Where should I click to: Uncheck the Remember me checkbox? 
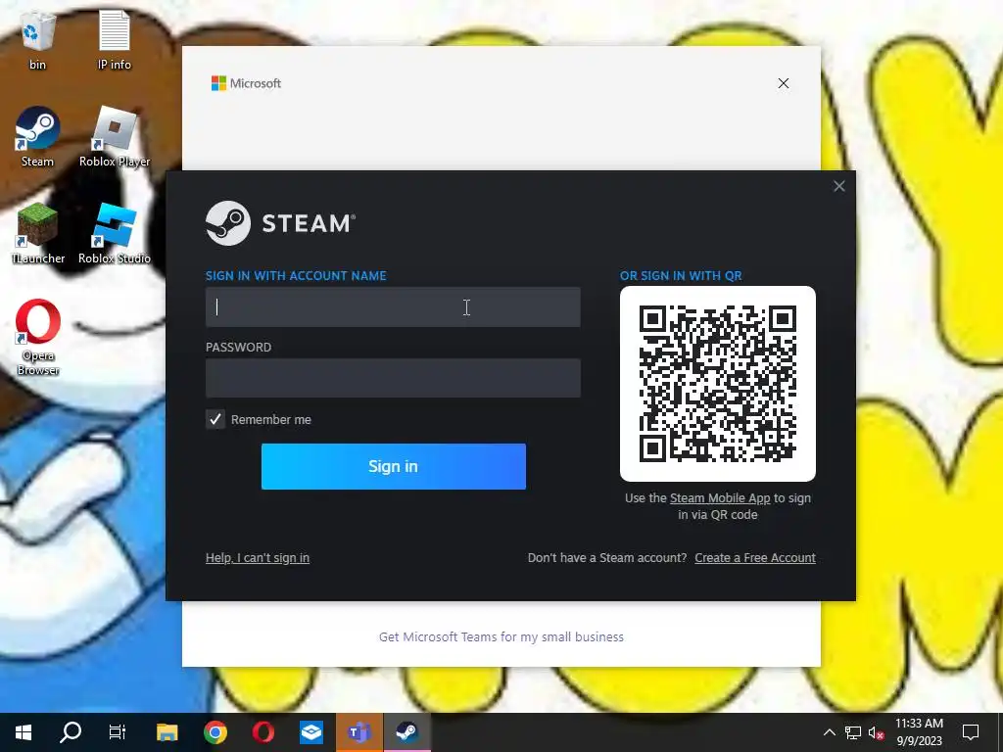(215, 419)
